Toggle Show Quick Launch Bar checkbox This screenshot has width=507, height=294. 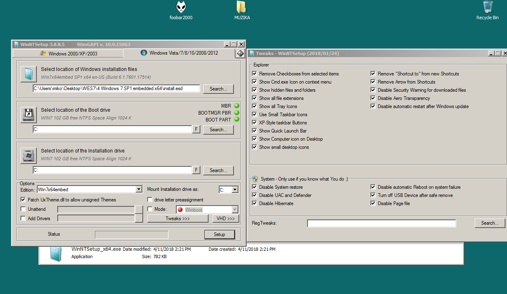(x=255, y=131)
